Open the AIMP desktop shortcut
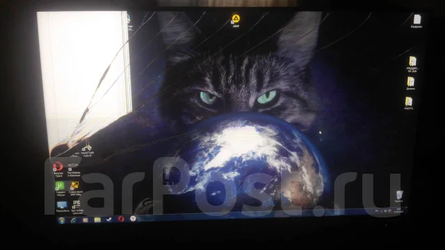Screen dimensions: 445x250 pyautogui.click(x=236, y=21)
